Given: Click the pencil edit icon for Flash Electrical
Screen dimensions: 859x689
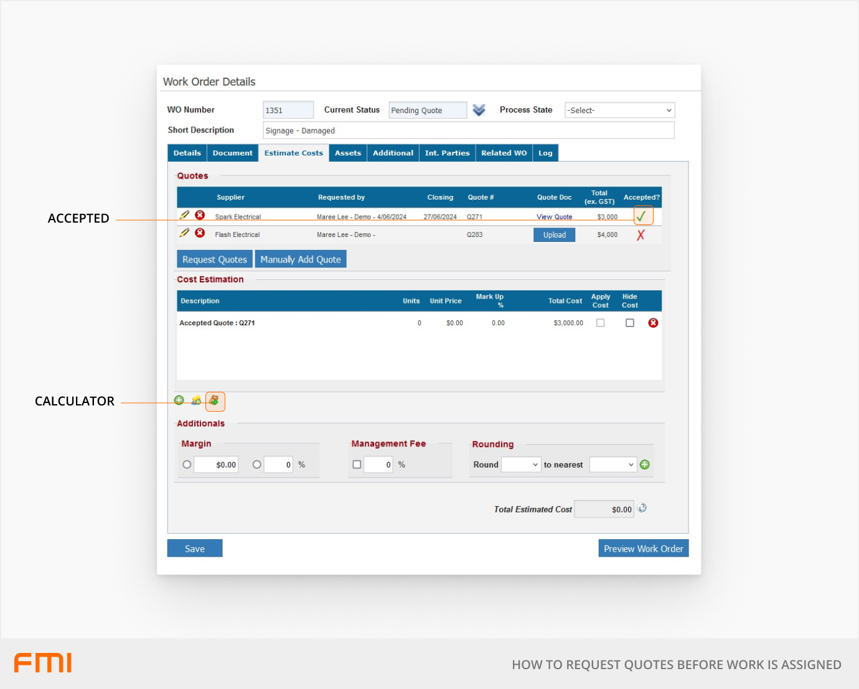Looking at the screenshot, I should pyautogui.click(x=184, y=233).
